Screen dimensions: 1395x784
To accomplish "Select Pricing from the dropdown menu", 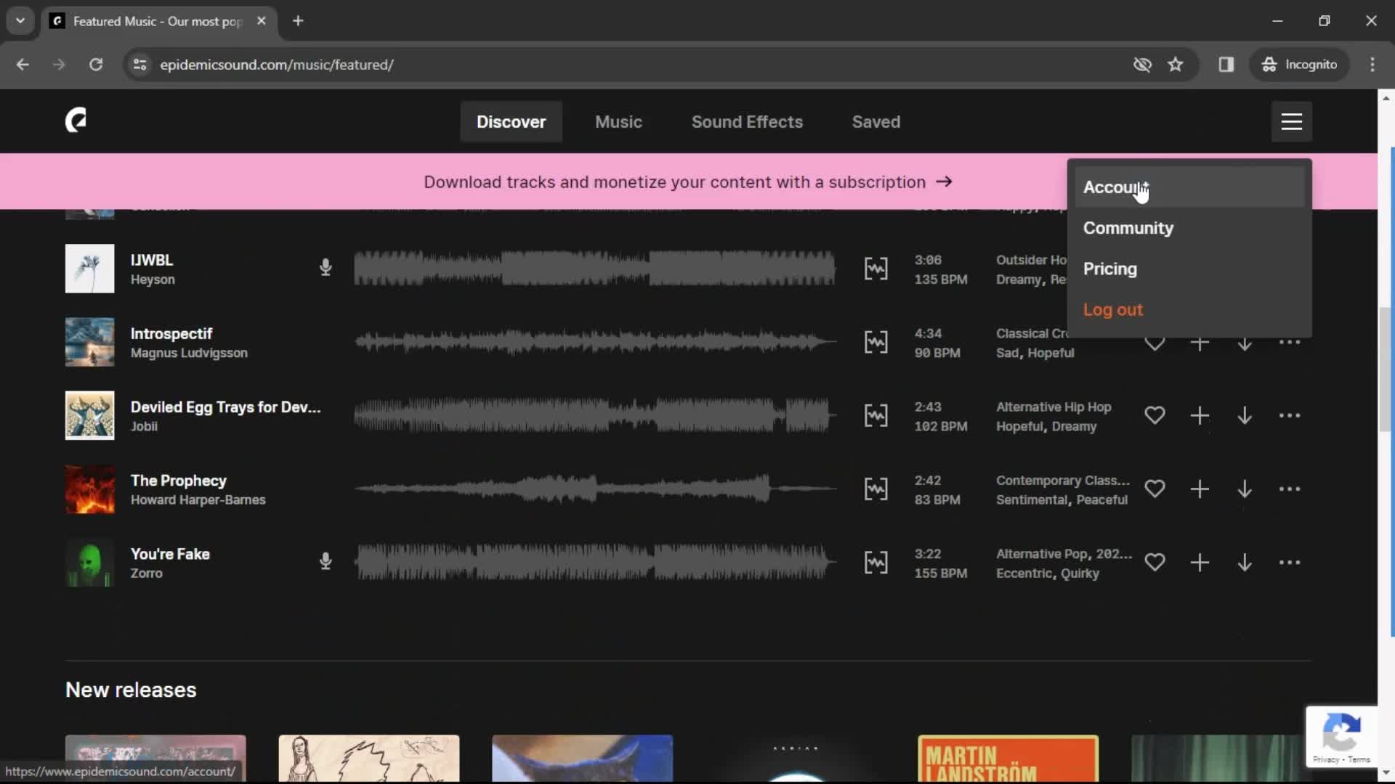I will (1189, 269).
